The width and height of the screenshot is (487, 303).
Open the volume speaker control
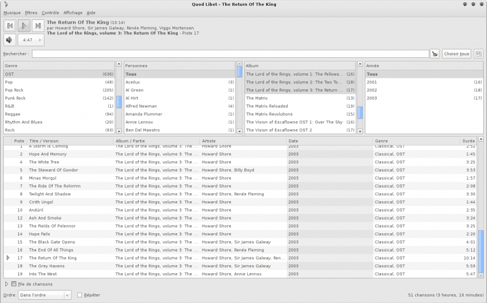pos(10,39)
